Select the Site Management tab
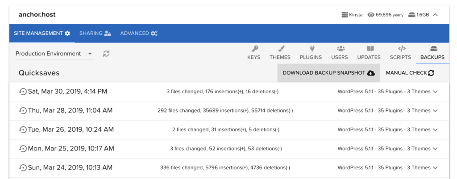Viewport: 457px width, 179px height. (x=42, y=33)
